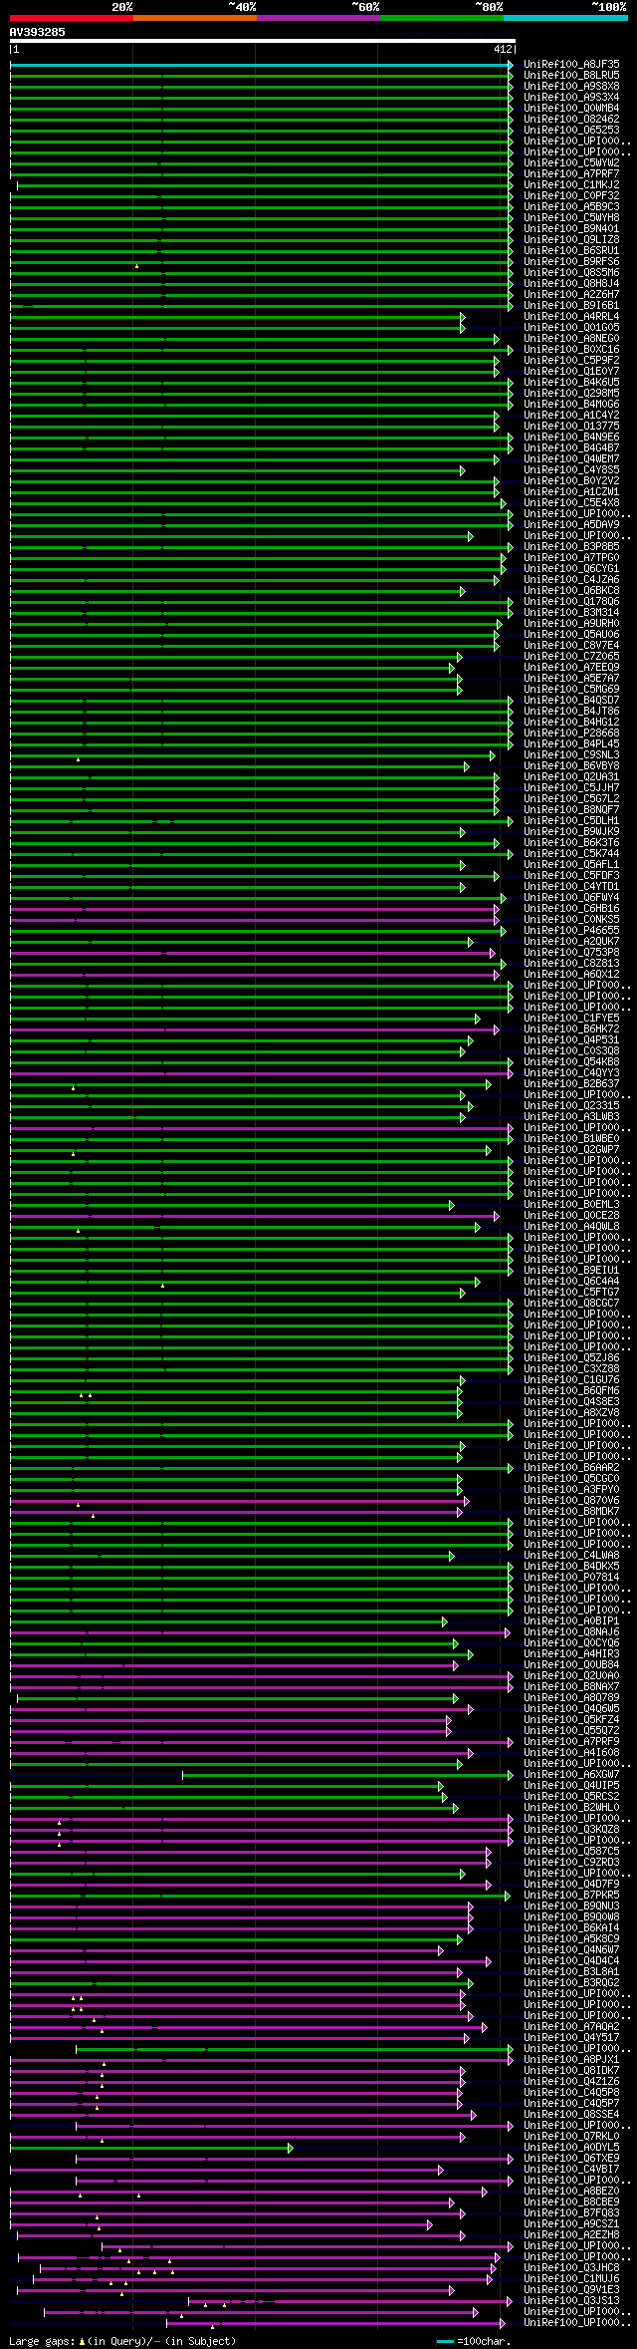Select label UniRef100_Q298M5
This screenshot has height=2349, width=637.
coord(571,394)
